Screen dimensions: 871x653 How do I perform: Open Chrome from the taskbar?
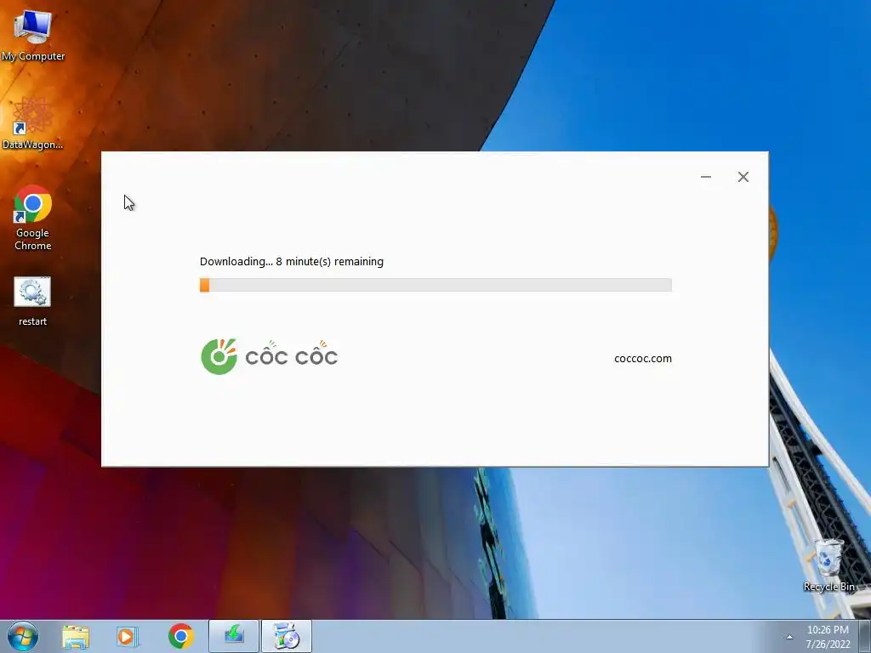(x=180, y=636)
